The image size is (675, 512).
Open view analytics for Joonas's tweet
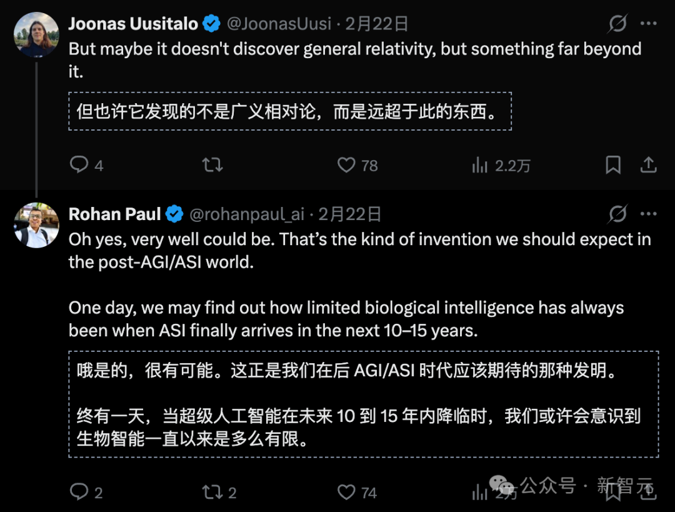click(x=479, y=164)
